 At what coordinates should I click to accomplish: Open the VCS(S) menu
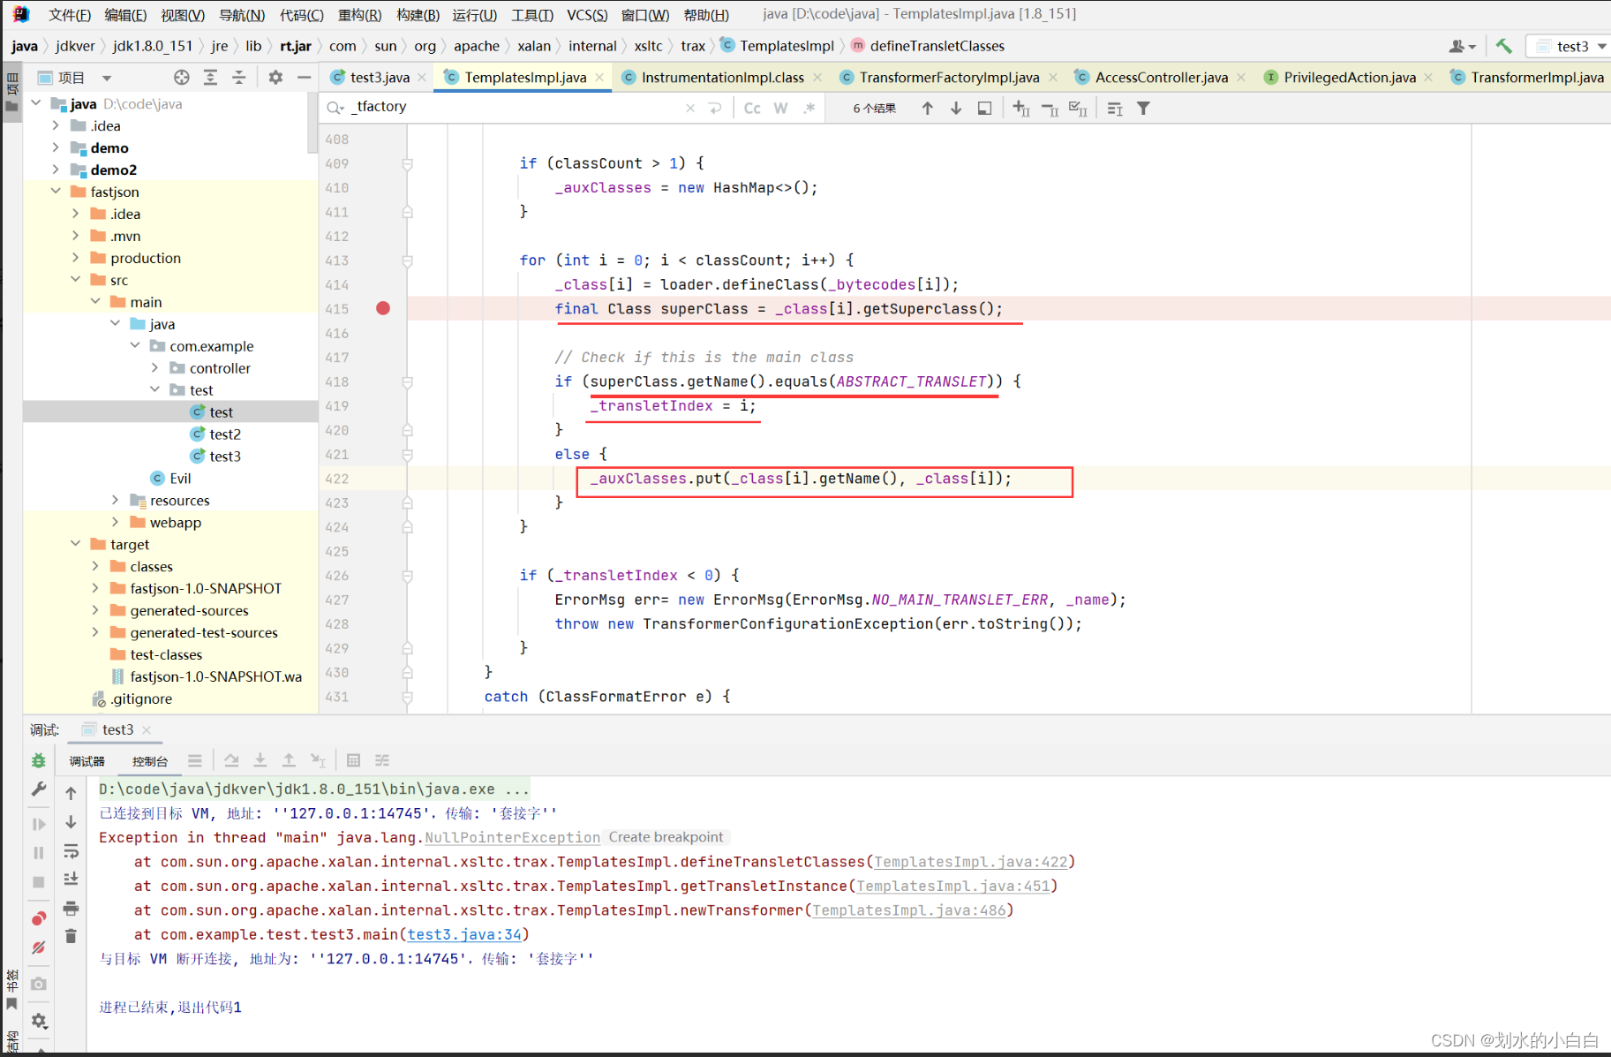click(x=587, y=14)
